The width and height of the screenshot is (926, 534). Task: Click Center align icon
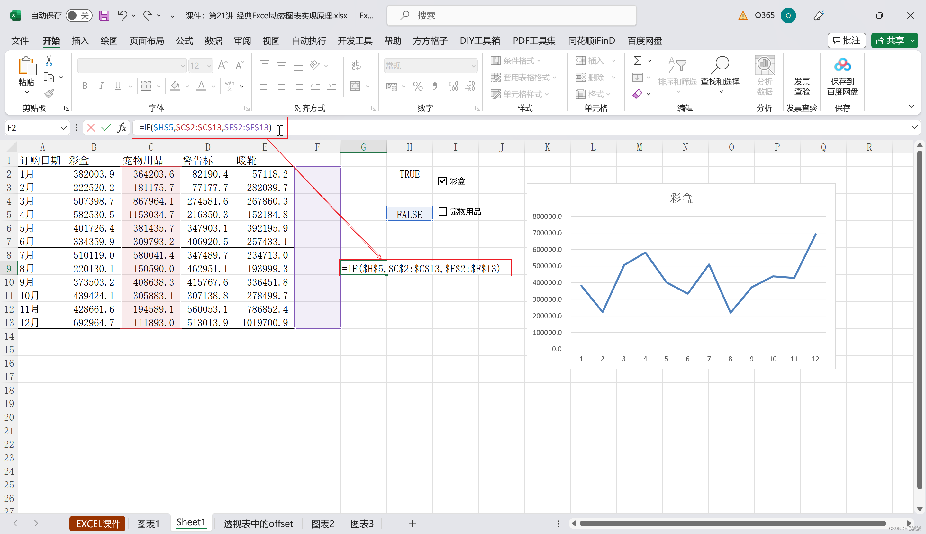[282, 86]
